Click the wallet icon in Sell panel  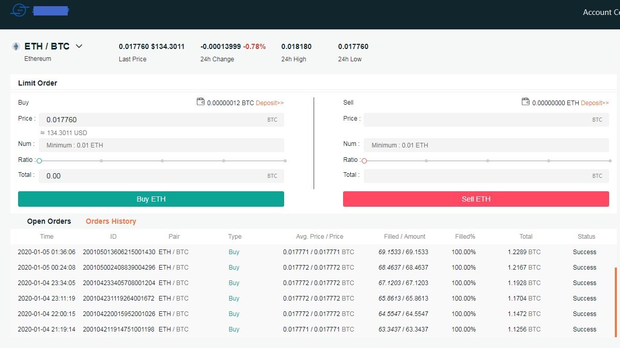click(x=525, y=102)
